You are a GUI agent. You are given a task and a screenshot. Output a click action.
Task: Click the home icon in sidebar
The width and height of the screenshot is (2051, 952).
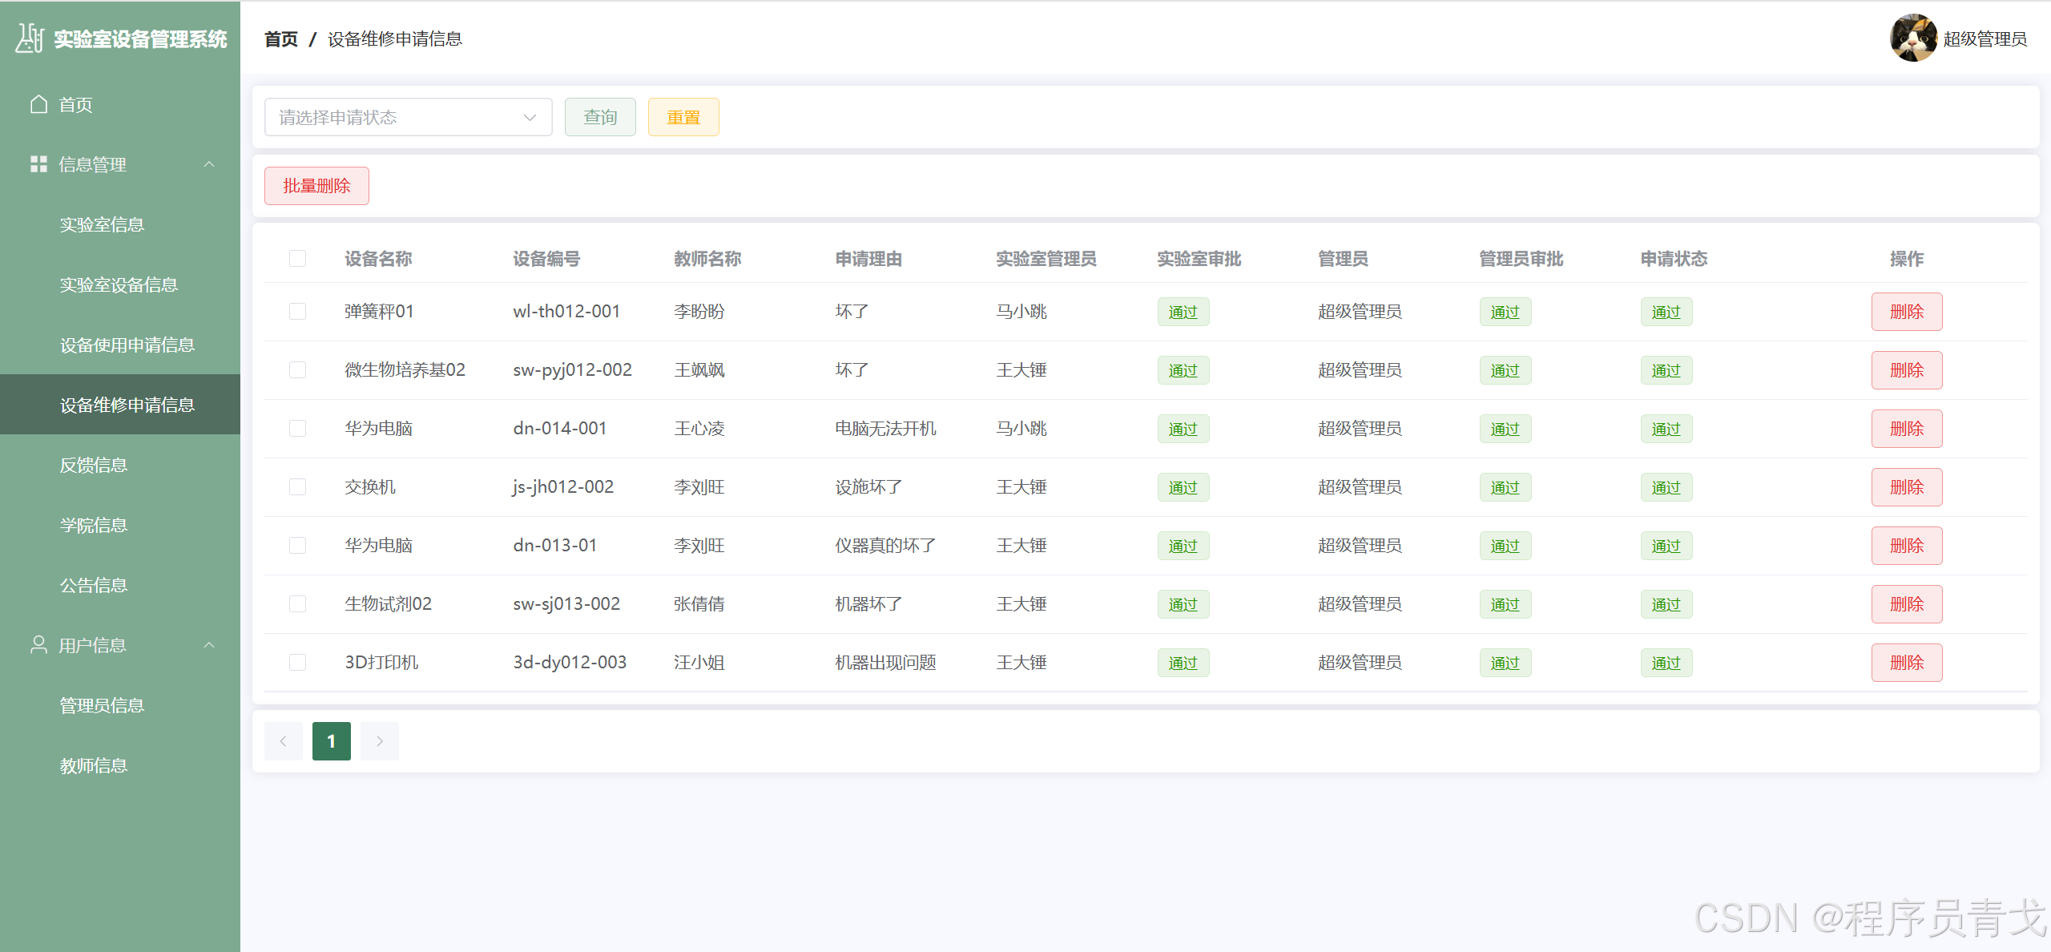point(38,104)
